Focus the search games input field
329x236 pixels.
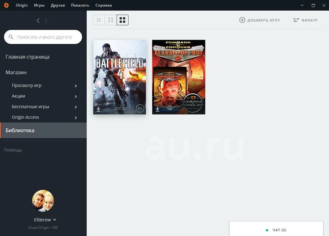pyautogui.click(x=43, y=37)
